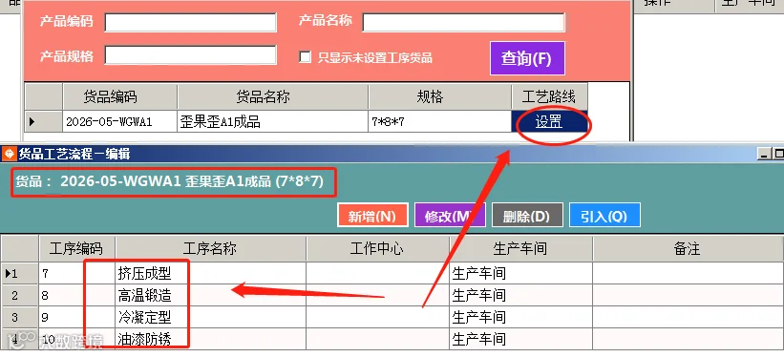This screenshot has height=357, width=784.
Task: Click the 工作中心 cell of 挤压成型 row
Action: [x=377, y=274]
